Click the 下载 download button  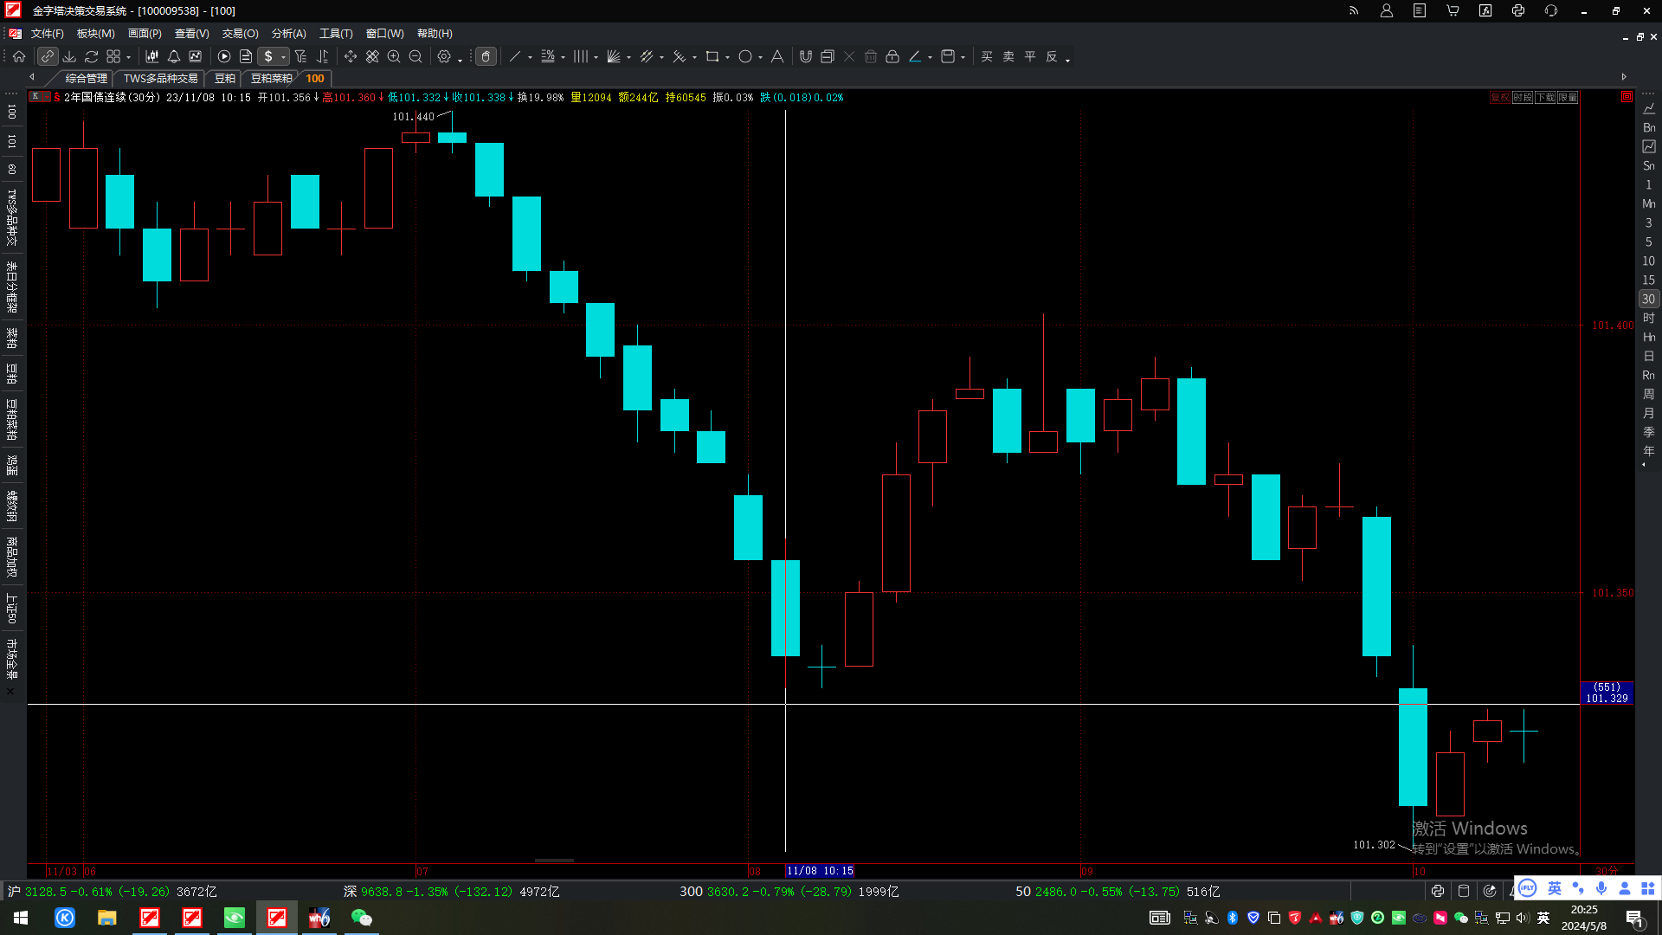pos(1545,98)
